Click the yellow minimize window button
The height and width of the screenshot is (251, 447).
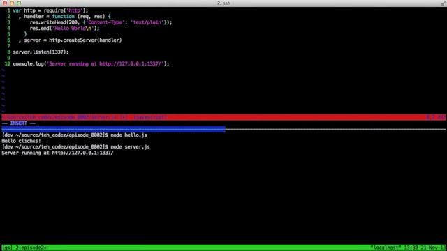click(x=12, y=3)
